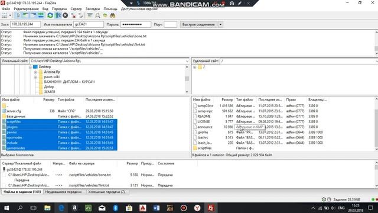378x213 pixels.
Task: Toggle the remote directory tree display
Action: point(33,15)
